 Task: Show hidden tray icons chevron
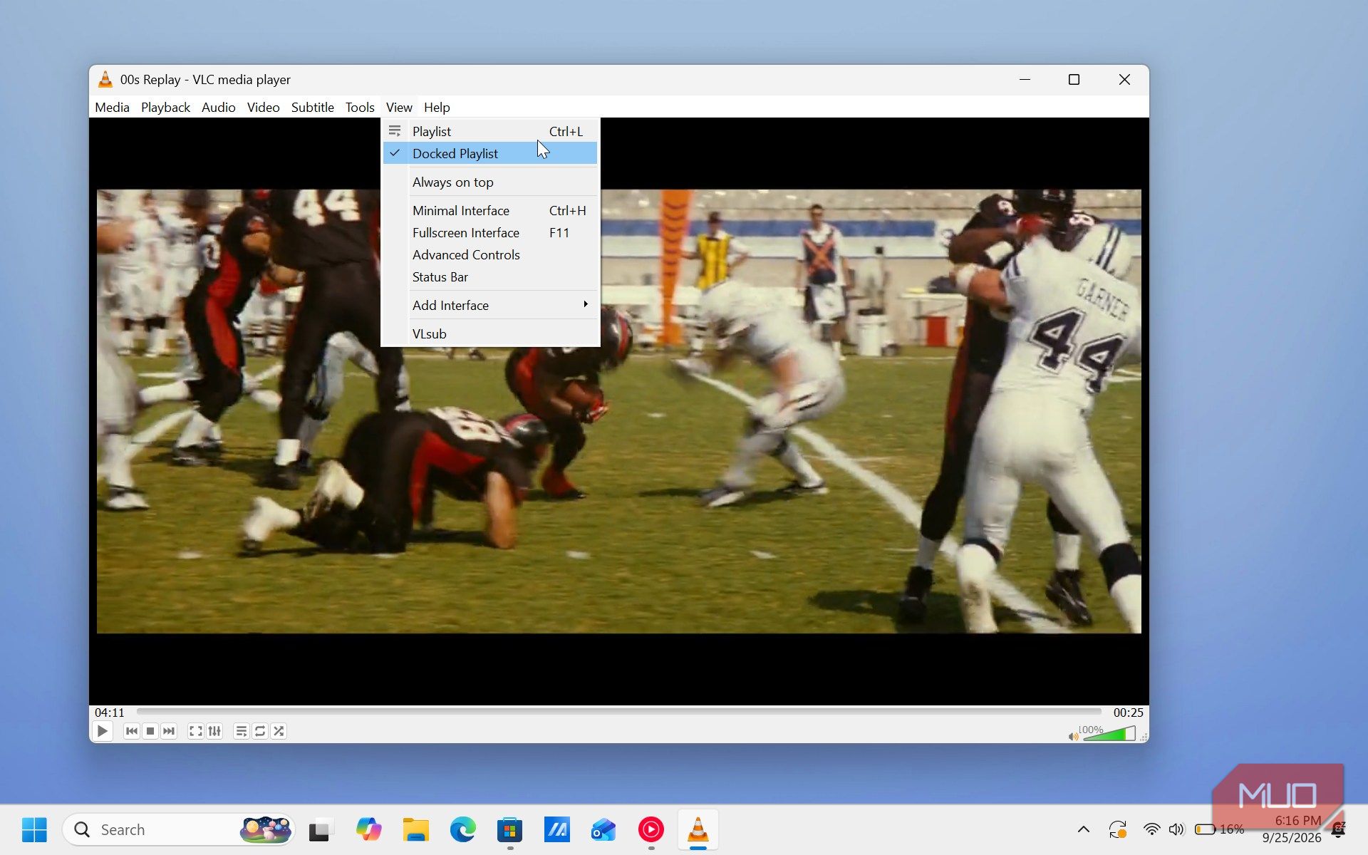(x=1083, y=829)
